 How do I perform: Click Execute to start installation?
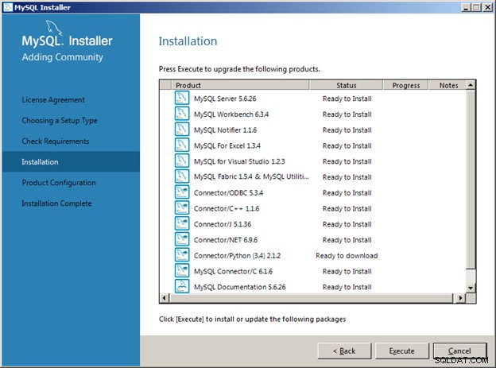point(401,351)
